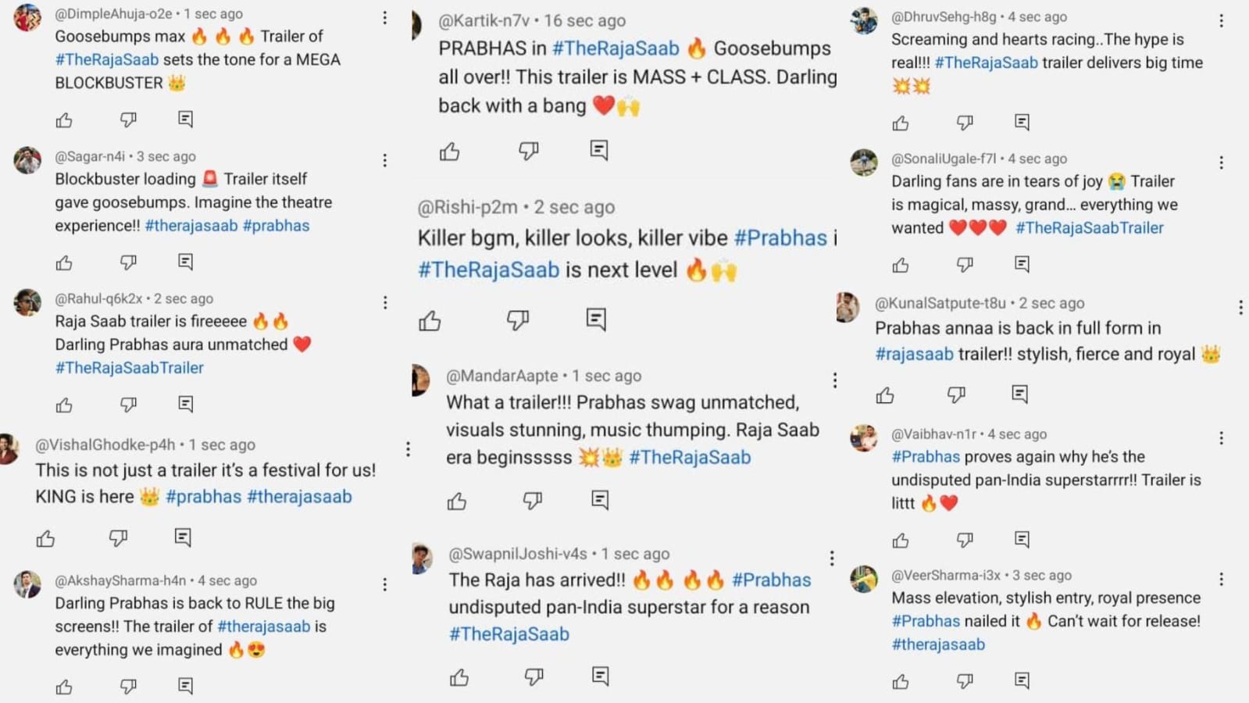The width and height of the screenshot is (1249, 703).
Task: Reply to @Rahul-q6k2x's comment
Action: (x=185, y=404)
